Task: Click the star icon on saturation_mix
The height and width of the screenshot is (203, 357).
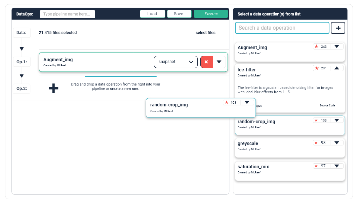Action: click(316, 166)
